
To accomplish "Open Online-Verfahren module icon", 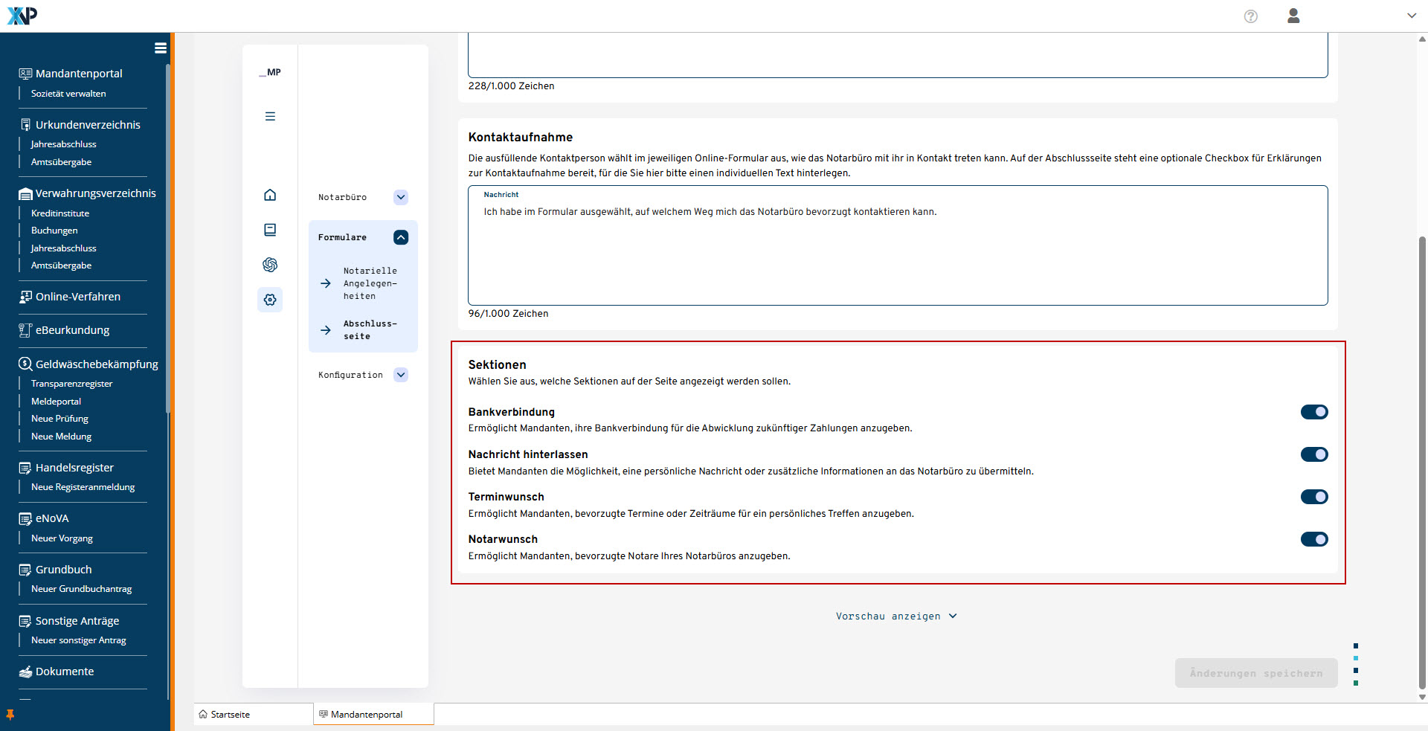I will (25, 297).
